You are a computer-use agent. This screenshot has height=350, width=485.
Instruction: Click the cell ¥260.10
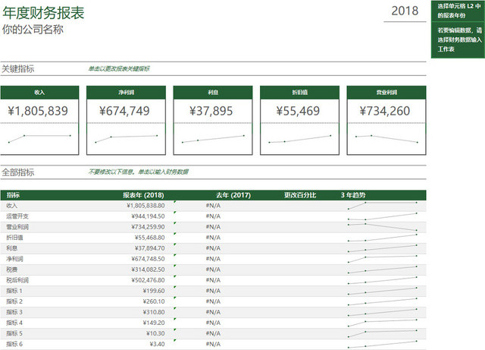click(154, 301)
